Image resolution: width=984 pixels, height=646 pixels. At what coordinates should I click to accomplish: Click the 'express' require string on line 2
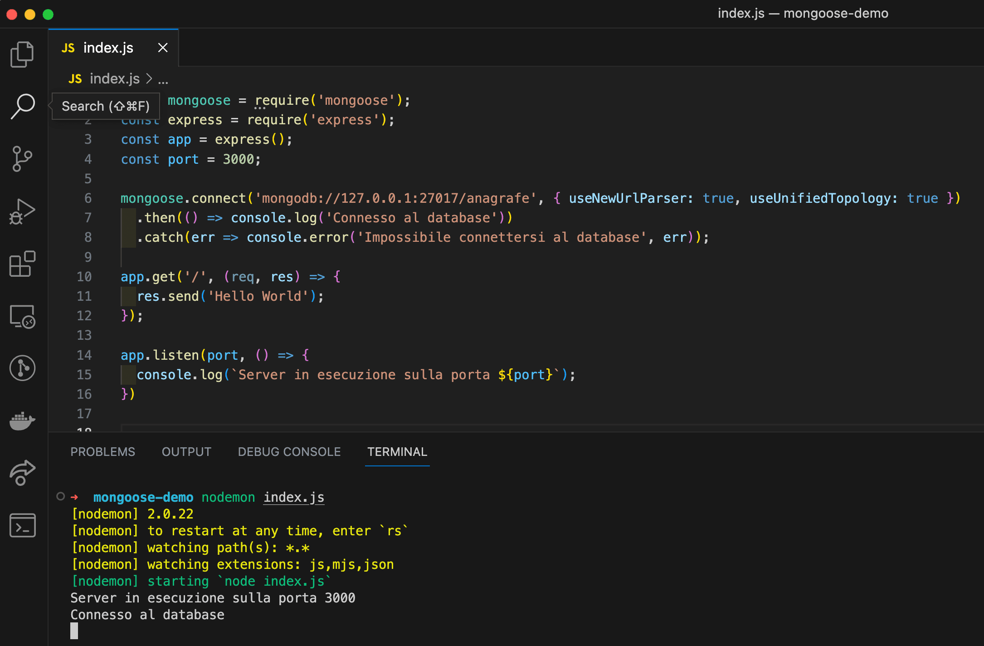tap(345, 120)
